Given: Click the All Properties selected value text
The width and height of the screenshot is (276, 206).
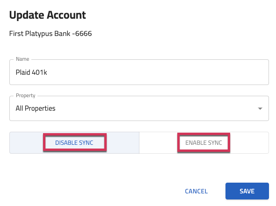Looking at the screenshot, I should [36, 108].
